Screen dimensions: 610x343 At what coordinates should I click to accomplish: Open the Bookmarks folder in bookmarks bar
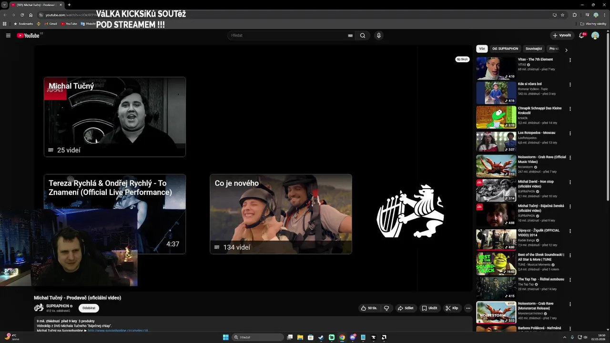23,24
